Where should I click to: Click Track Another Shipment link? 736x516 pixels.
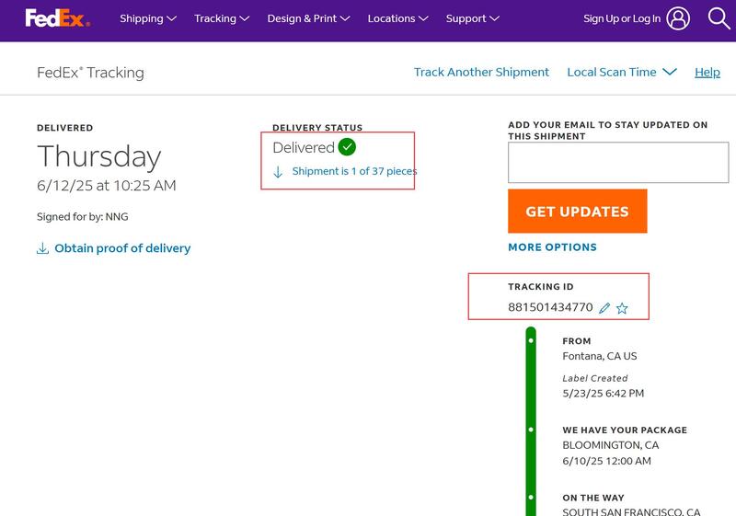(x=481, y=72)
